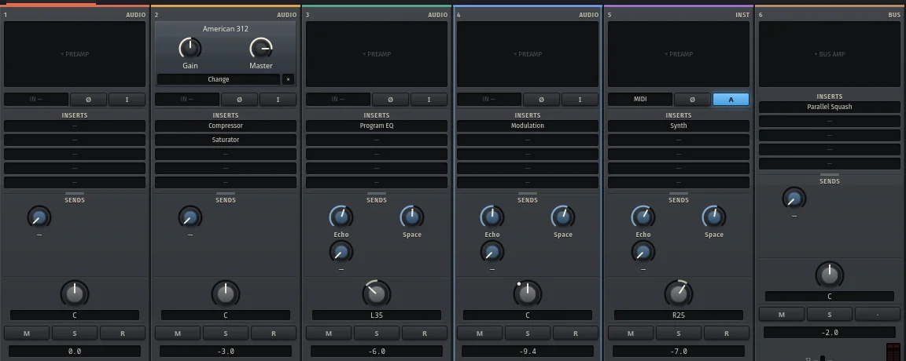
Task: Open the input selector on channel 1
Action: 36,99
